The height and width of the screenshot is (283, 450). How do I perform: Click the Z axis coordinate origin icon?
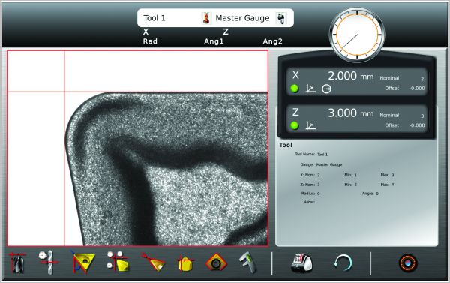click(310, 125)
